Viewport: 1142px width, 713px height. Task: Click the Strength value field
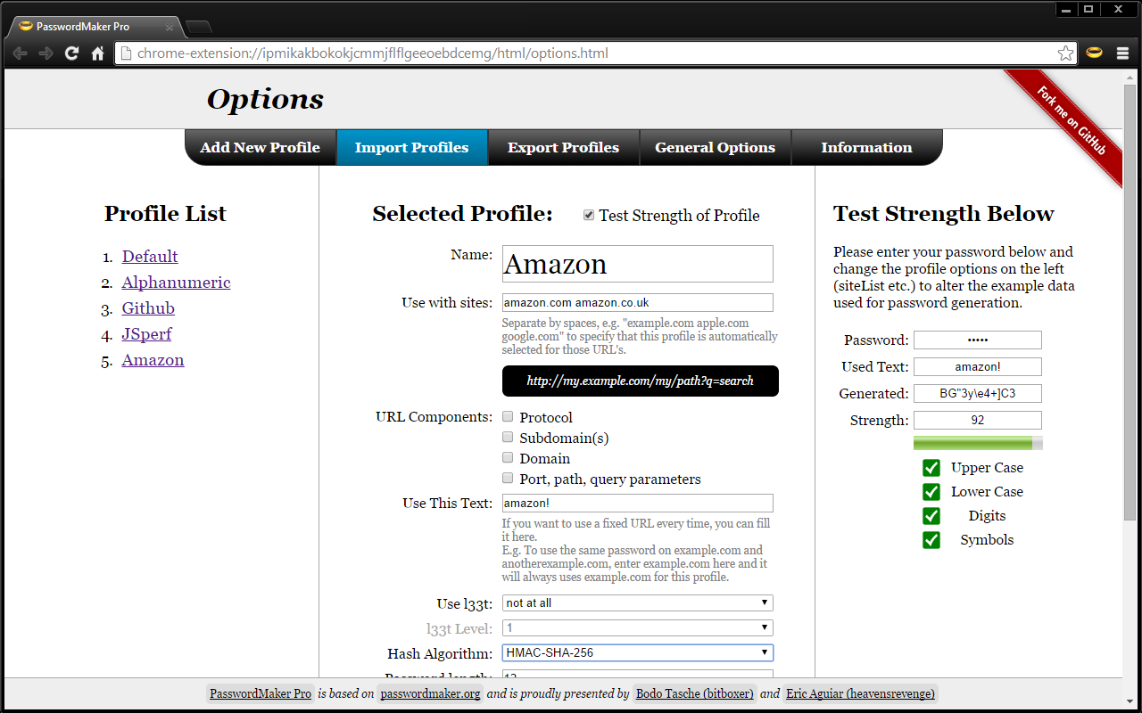[978, 421]
